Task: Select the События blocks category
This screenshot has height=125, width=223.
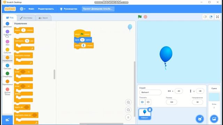Action: pos(7,51)
